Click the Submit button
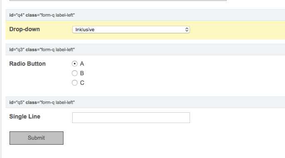 [x=37, y=138]
